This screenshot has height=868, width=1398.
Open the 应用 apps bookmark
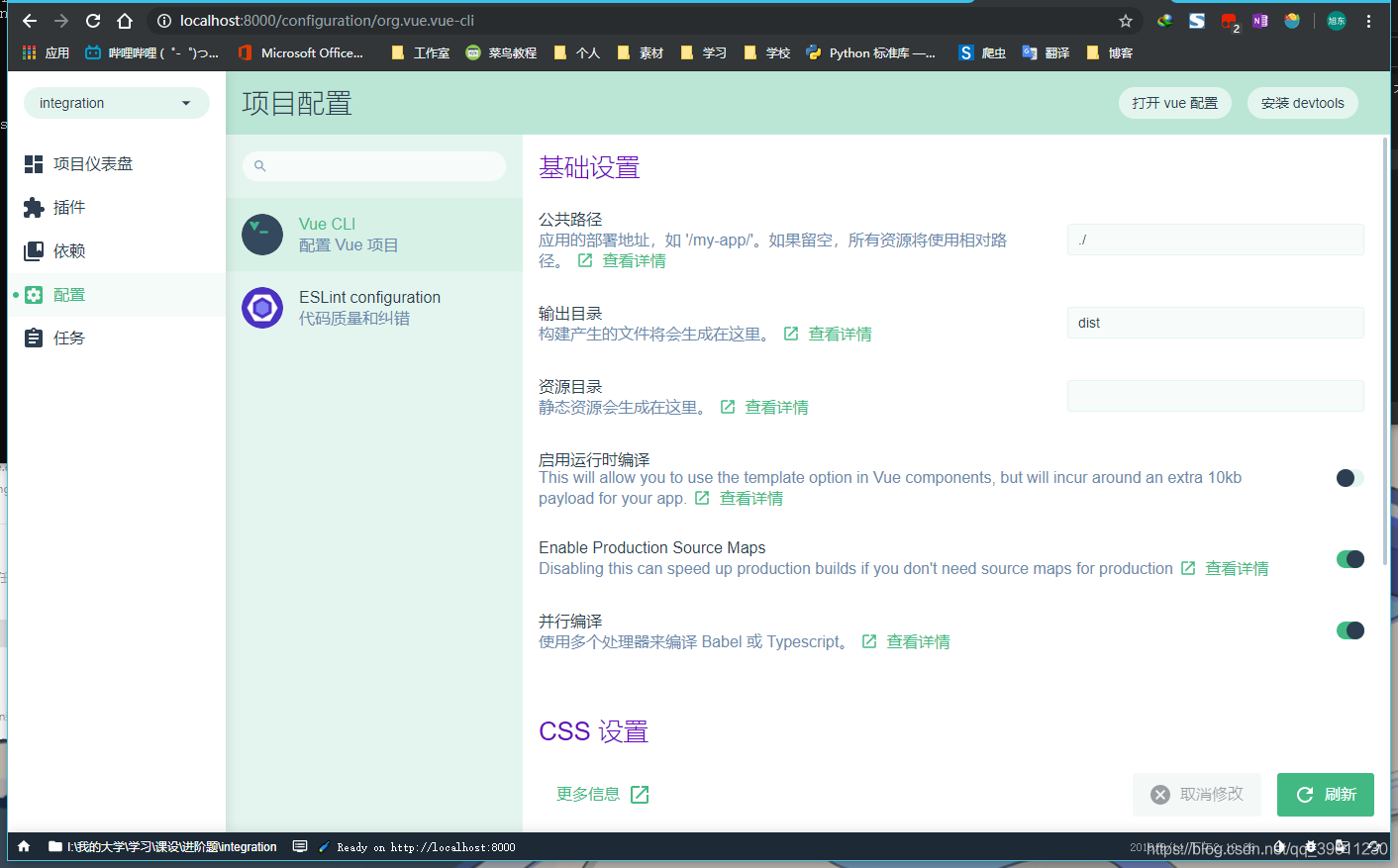46,53
